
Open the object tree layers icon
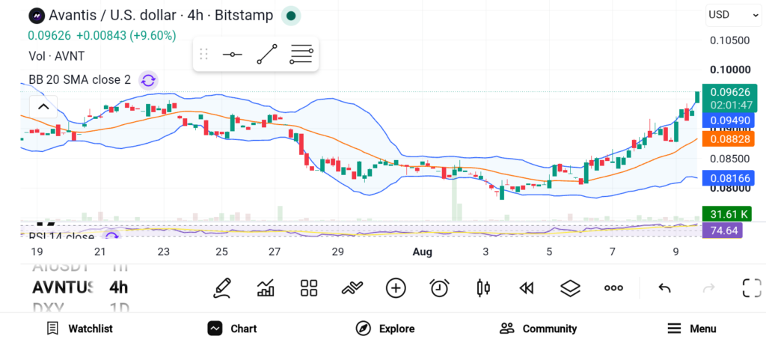[x=570, y=288]
